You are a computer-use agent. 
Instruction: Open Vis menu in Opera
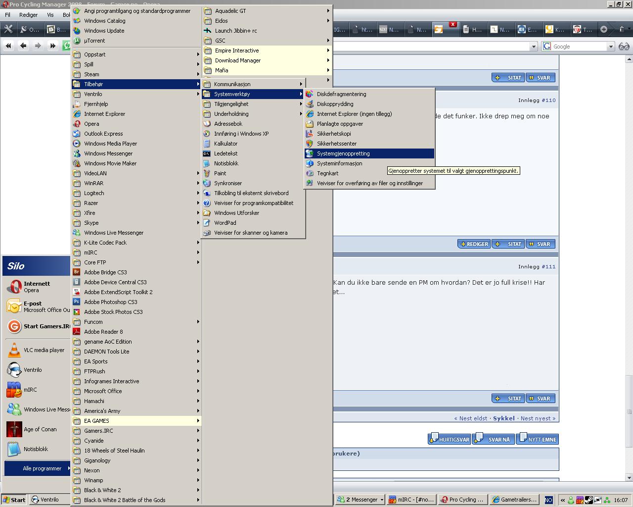50,15
